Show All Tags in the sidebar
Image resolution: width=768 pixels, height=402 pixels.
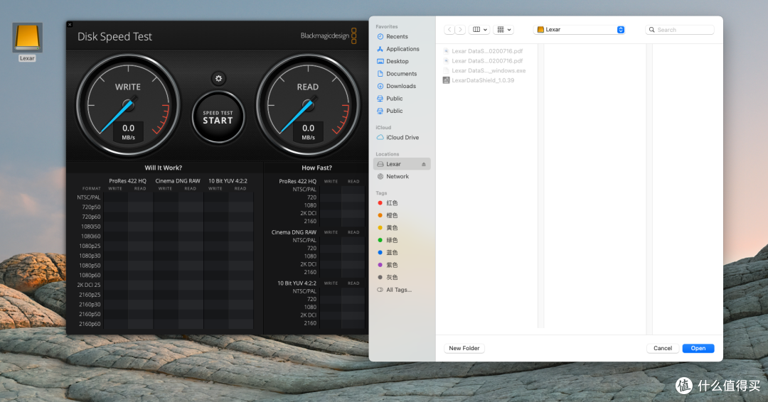point(399,290)
